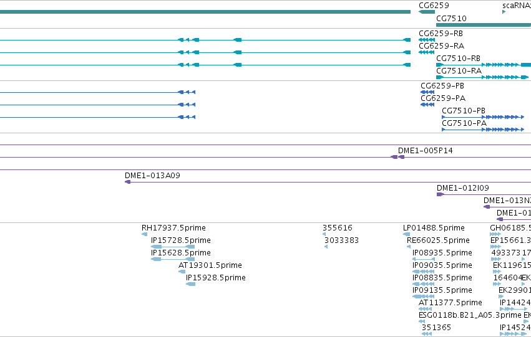531x337 pixels.
Task: Open the CG6259-PA protein feature
Action: [x=443, y=98]
